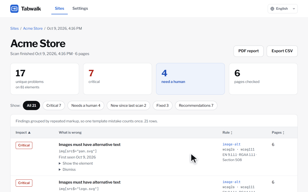Expand Show the element for pan.svg
This screenshot has height=192, width=308.
[76, 163]
